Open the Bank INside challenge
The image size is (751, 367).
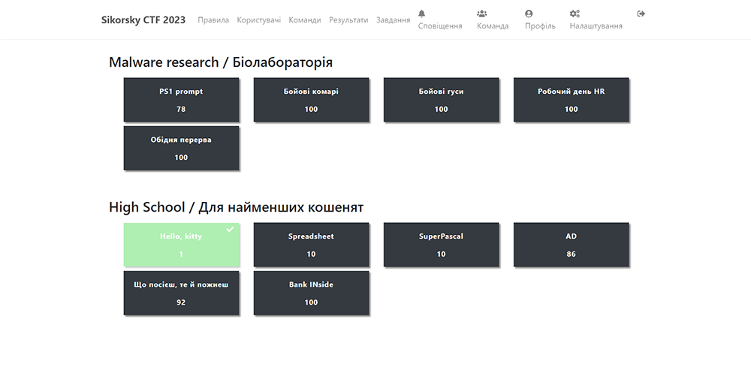tap(311, 293)
